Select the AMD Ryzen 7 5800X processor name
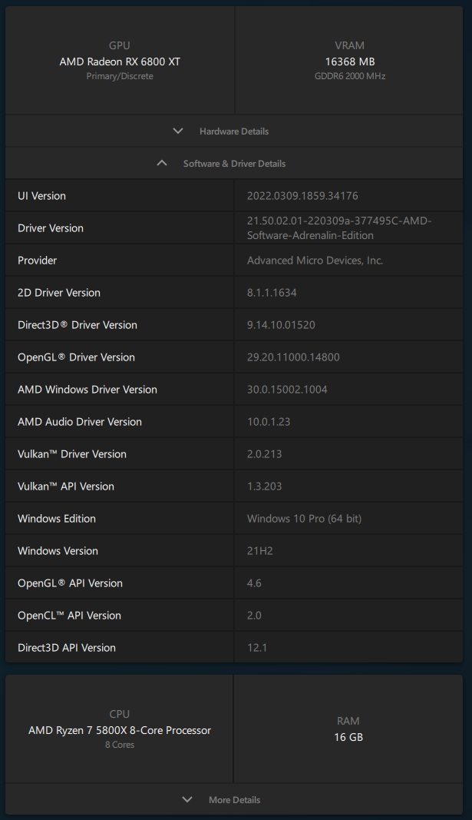Screen dimensions: 472x820 (120, 731)
